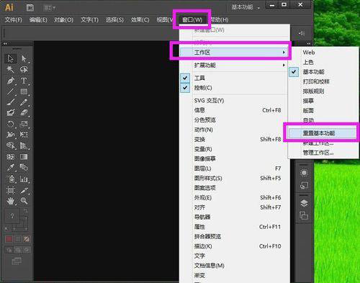This screenshot has width=360, height=283.
Task: Select the Line Segment tool
Action: point(10,91)
